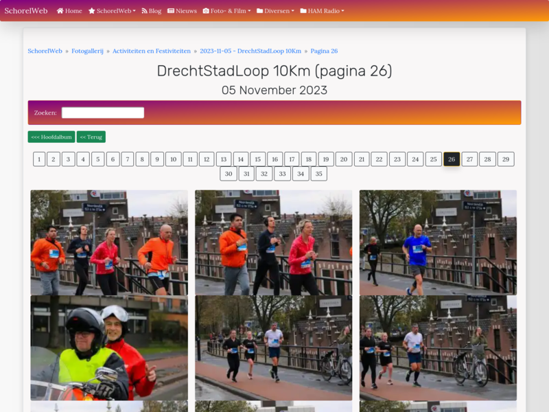Open photo of runner in blue shirt
This screenshot has height=412, width=549.
[438, 242]
